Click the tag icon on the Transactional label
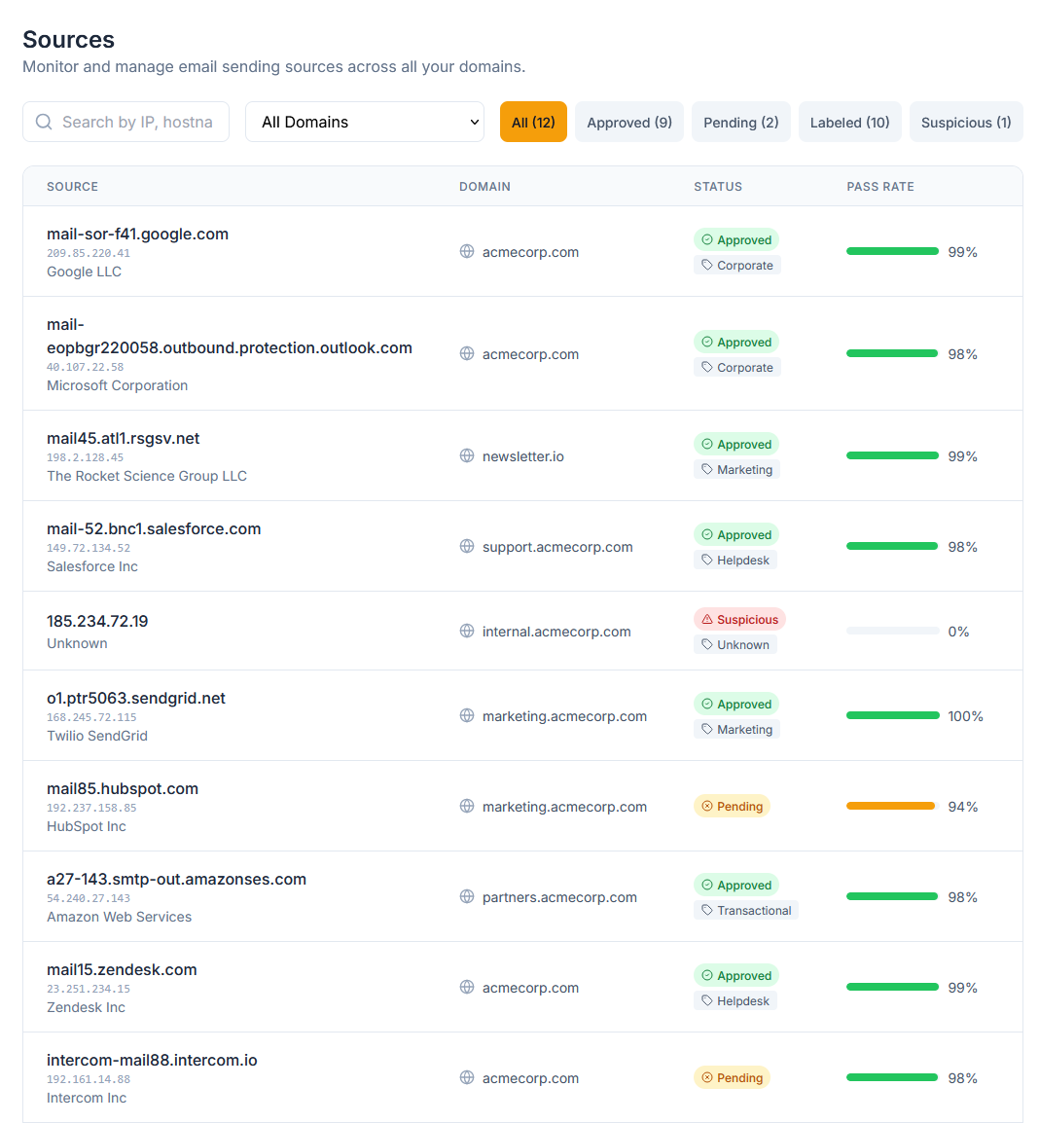 coord(708,910)
